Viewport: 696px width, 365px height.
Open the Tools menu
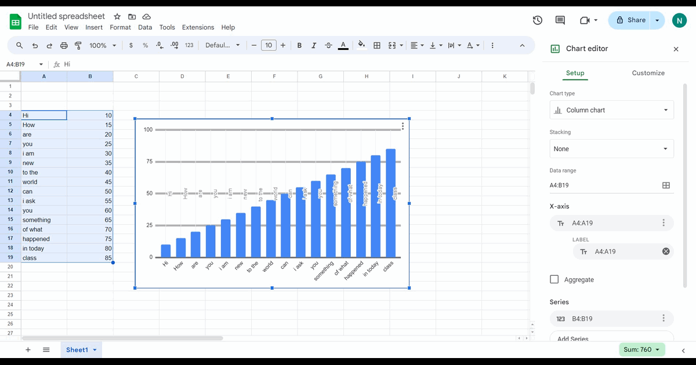167,27
